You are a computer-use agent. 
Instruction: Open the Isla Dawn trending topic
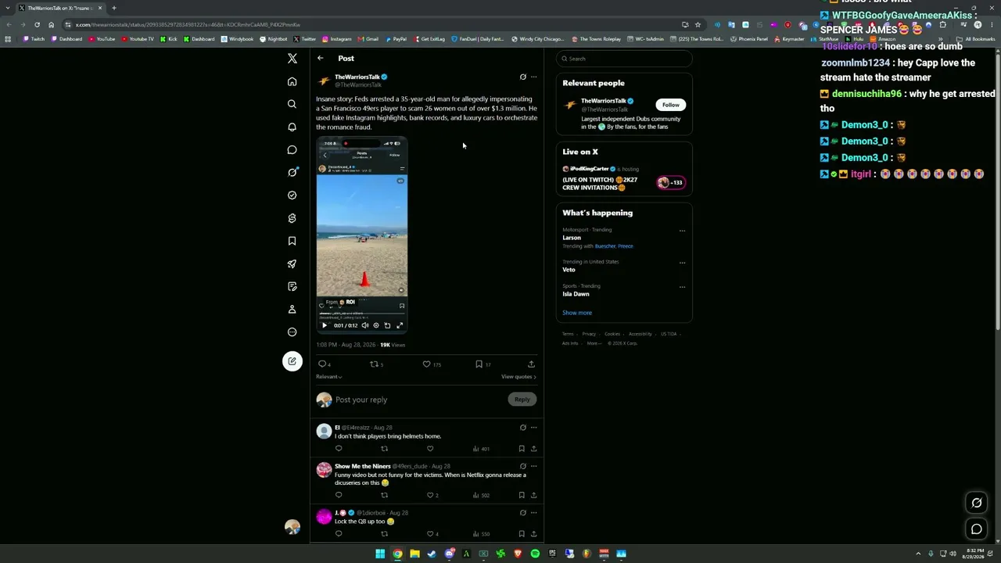pyautogui.click(x=576, y=294)
